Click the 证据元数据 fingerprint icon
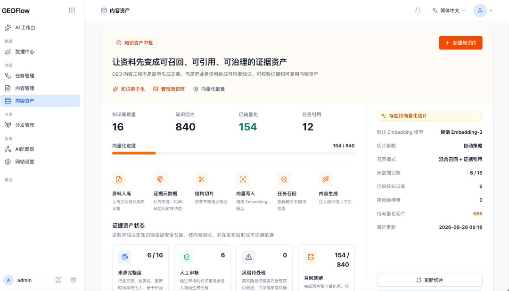Screen dimensions: 509x291 click(x=160, y=179)
